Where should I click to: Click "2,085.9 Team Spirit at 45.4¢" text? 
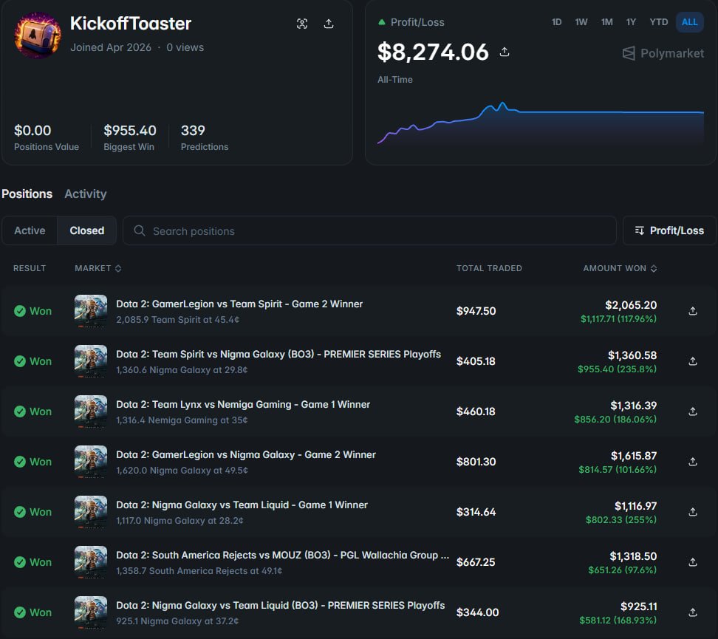(x=178, y=320)
